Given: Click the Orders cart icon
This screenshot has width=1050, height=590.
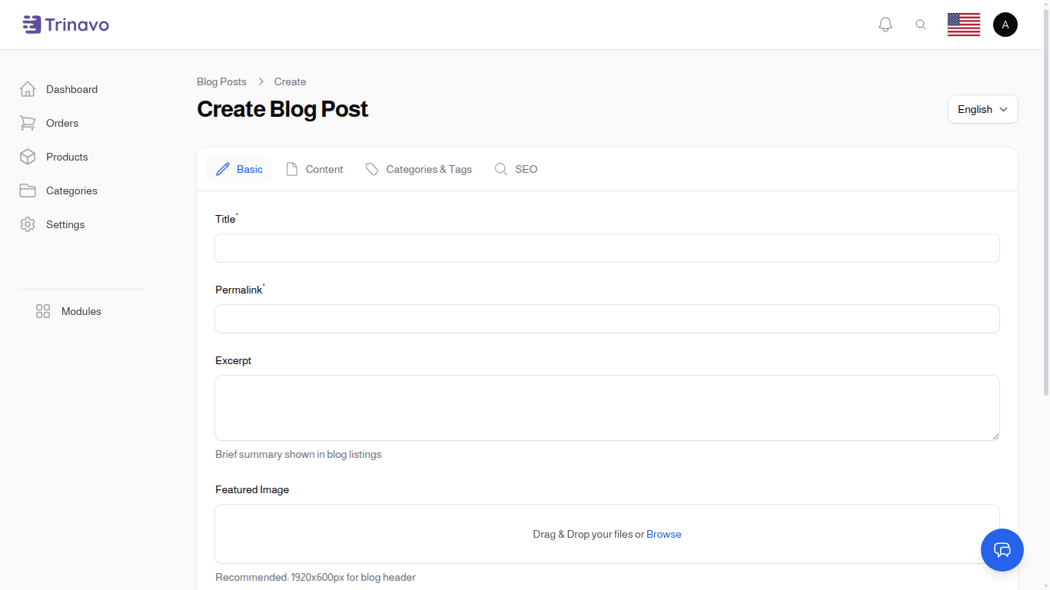Looking at the screenshot, I should point(28,123).
